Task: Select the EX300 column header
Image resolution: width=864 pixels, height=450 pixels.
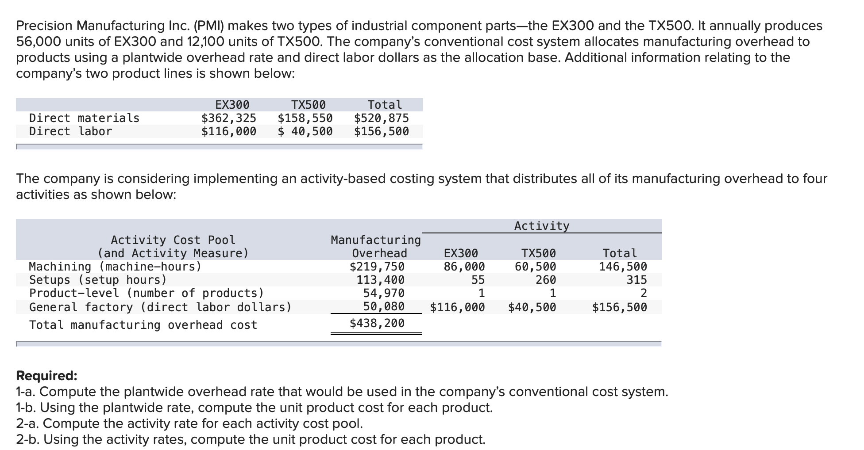Action: [232, 104]
